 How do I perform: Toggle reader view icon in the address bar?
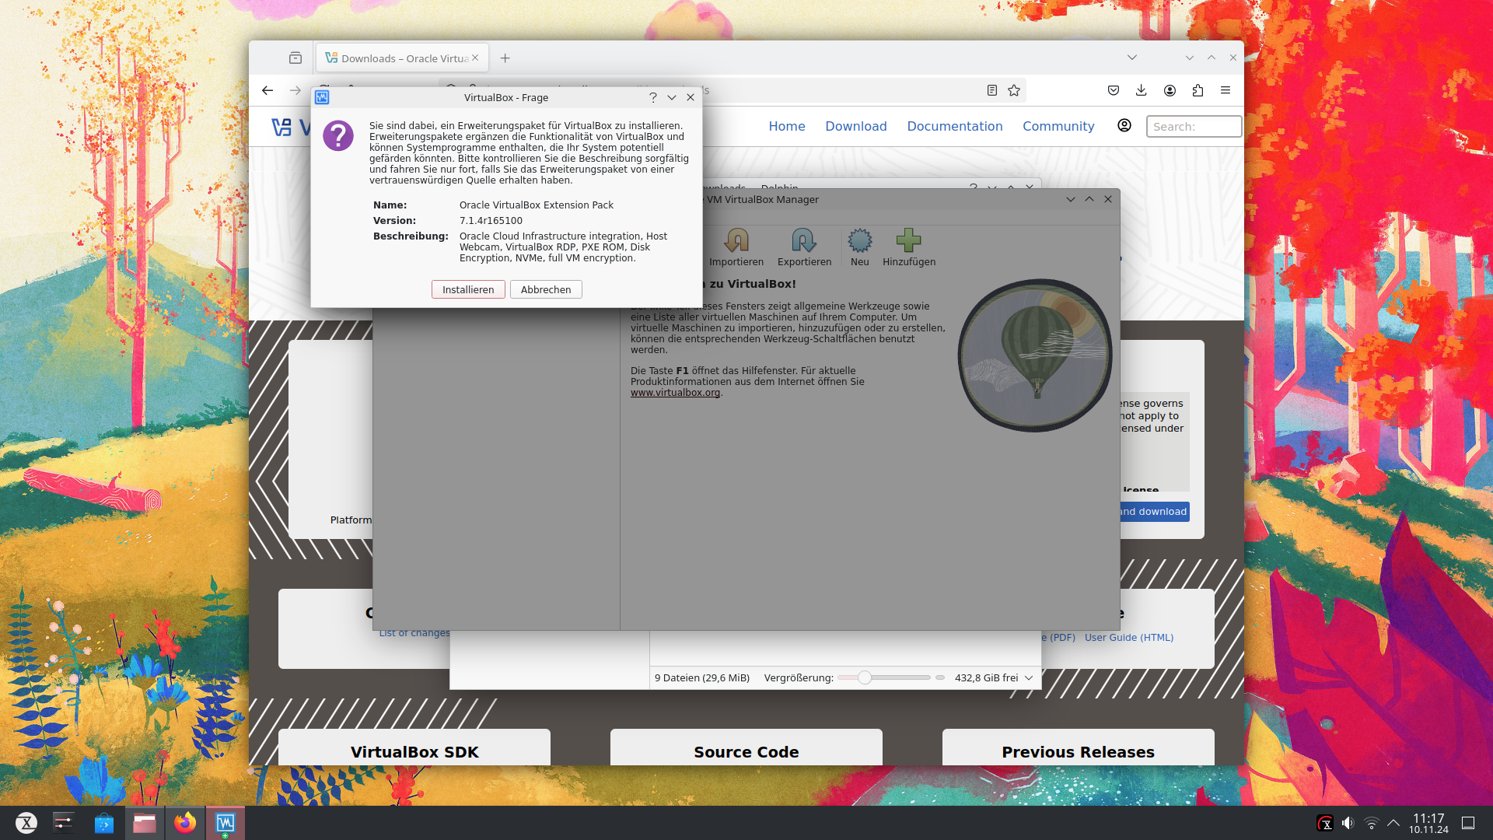[992, 90]
